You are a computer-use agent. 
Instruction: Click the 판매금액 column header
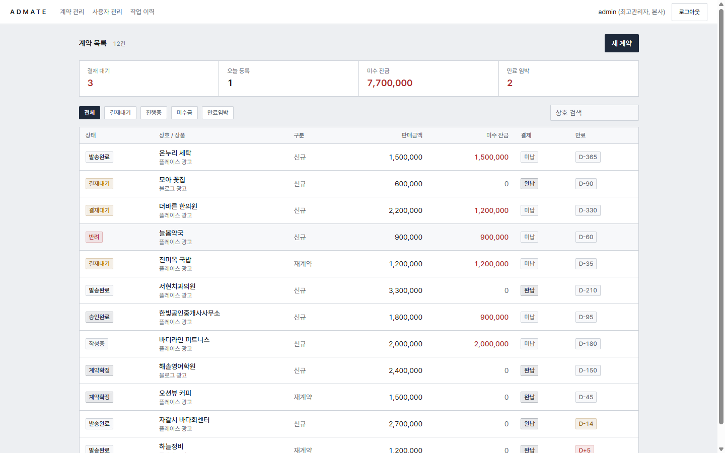click(x=412, y=135)
